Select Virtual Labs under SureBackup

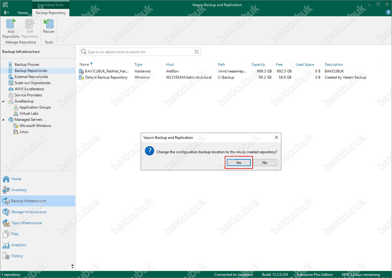coord(29,113)
